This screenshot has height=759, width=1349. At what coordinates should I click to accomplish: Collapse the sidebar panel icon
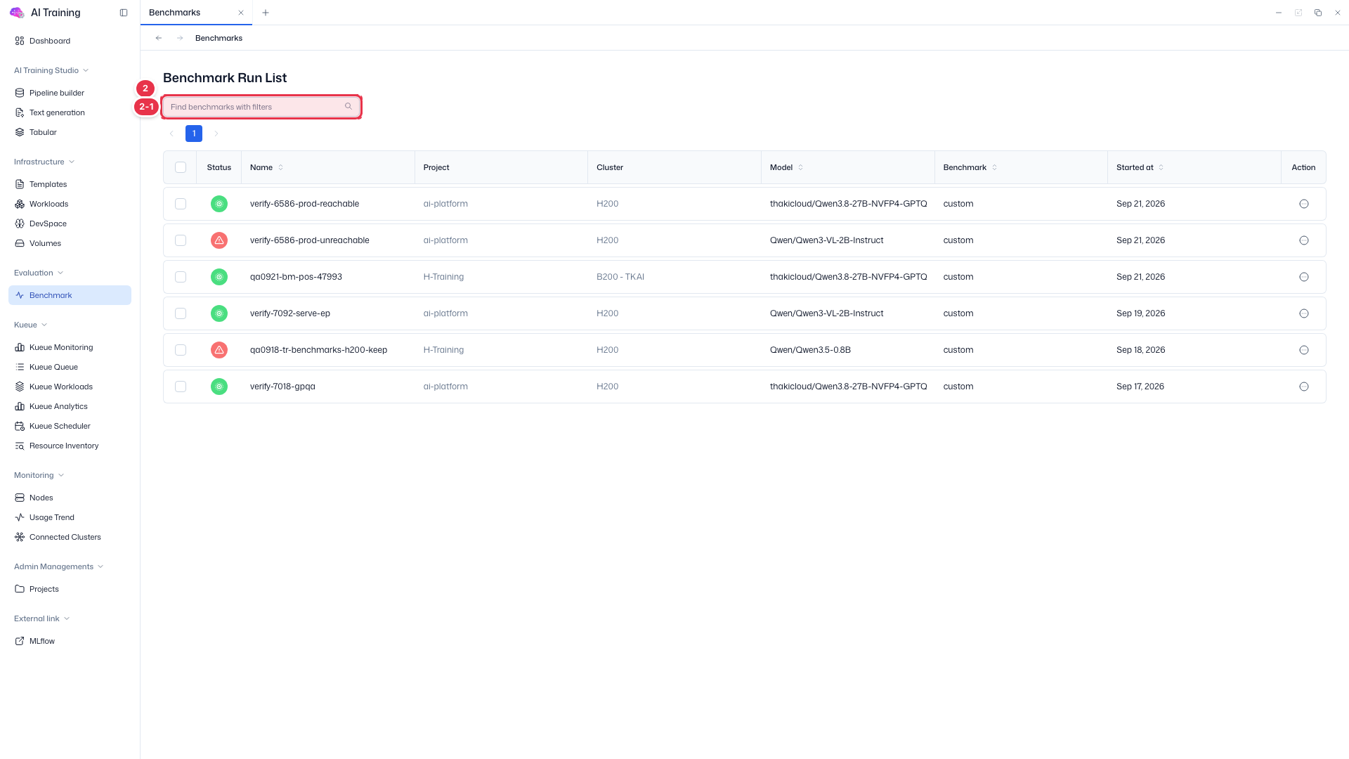[x=124, y=13]
